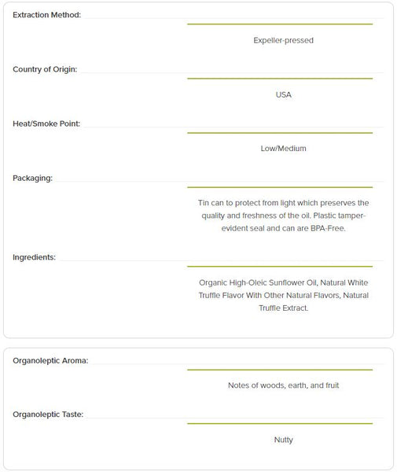Click the tin can packaging description
This screenshot has height=472, width=397.
click(283, 216)
